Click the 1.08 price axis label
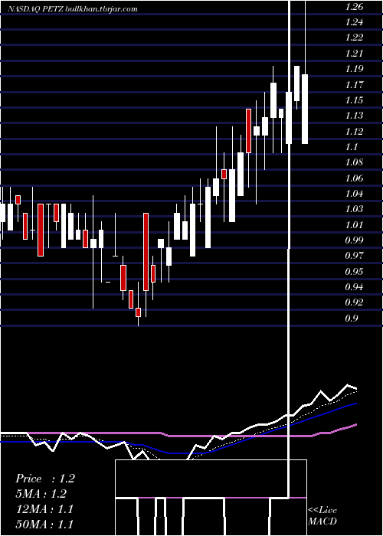The width and height of the screenshot is (383, 536). click(x=354, y=162)
